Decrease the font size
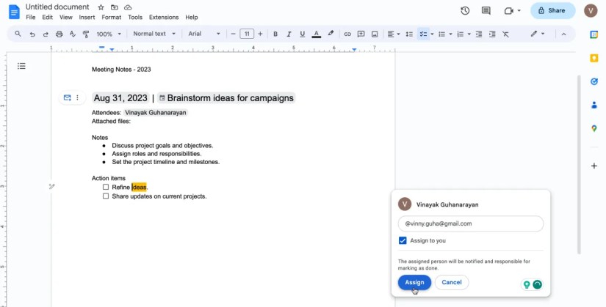The width and height of the screenshot is (606, 307). coord(233,34)
